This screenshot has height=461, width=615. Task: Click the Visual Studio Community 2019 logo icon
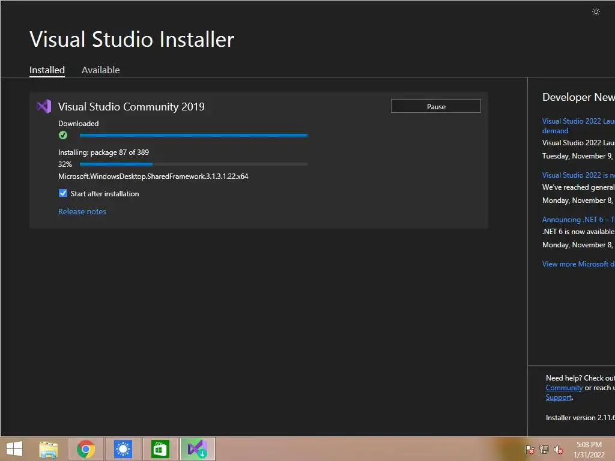coord(44,106)
